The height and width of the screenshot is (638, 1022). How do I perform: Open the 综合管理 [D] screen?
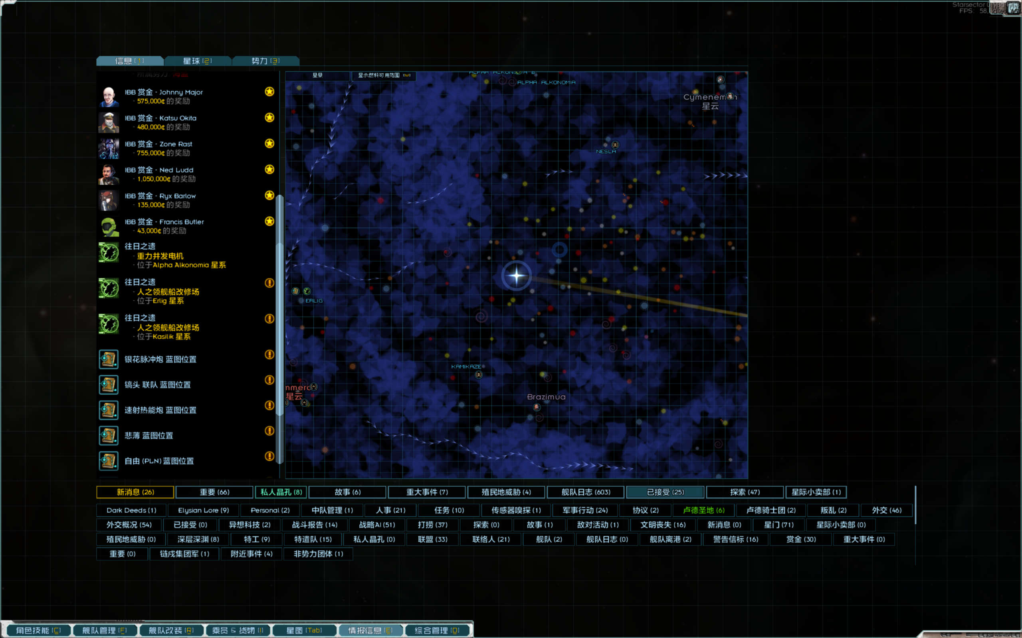coord(437,630)
